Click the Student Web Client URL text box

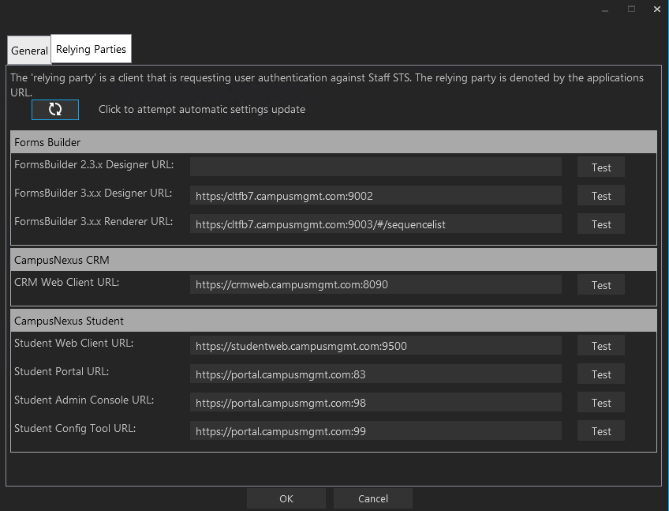376,345
